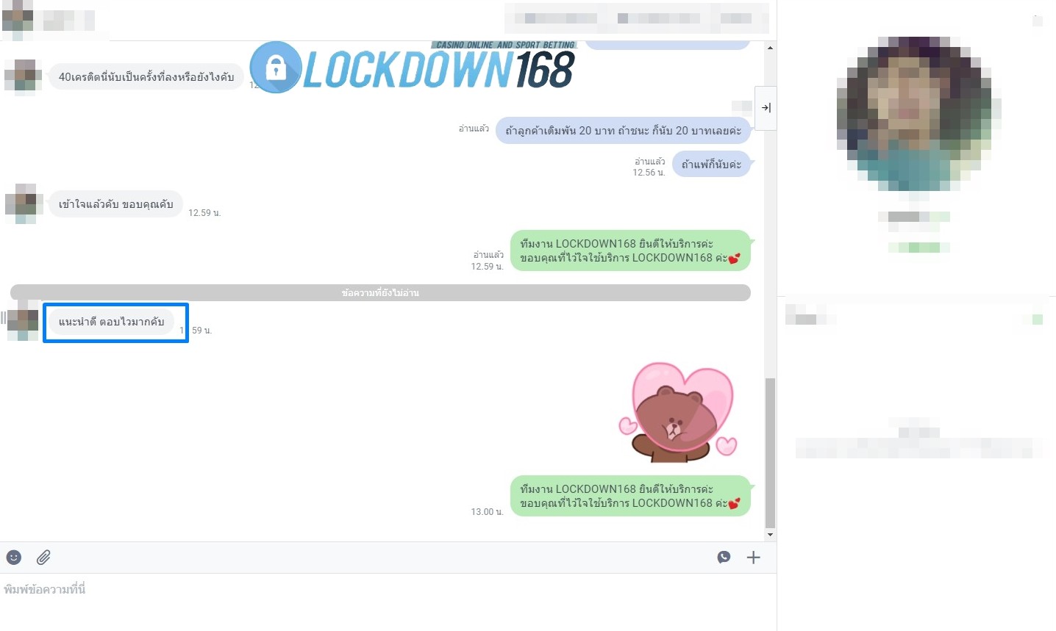Click the LOCKDOWN168 logo banner
Image resolution: width=1056 pixels, height=631 pixels.
[x=413, y=68]
